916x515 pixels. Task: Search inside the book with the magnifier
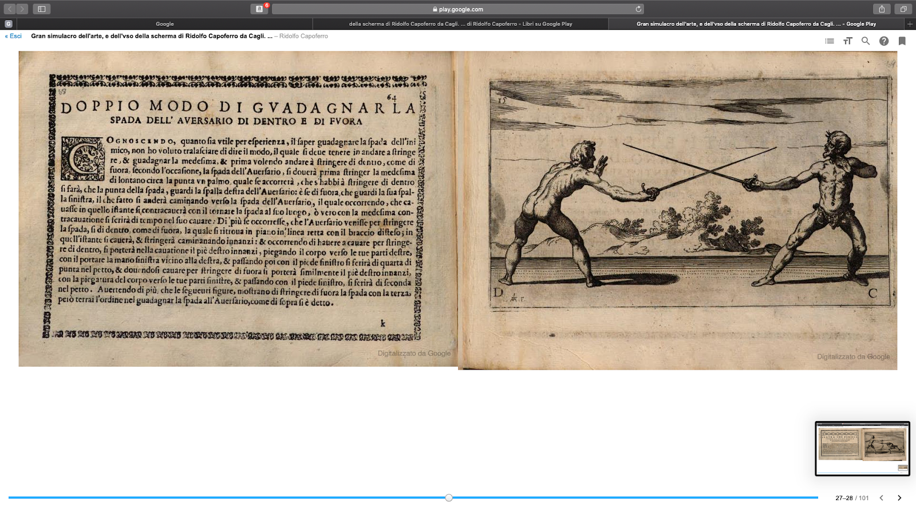866,41
